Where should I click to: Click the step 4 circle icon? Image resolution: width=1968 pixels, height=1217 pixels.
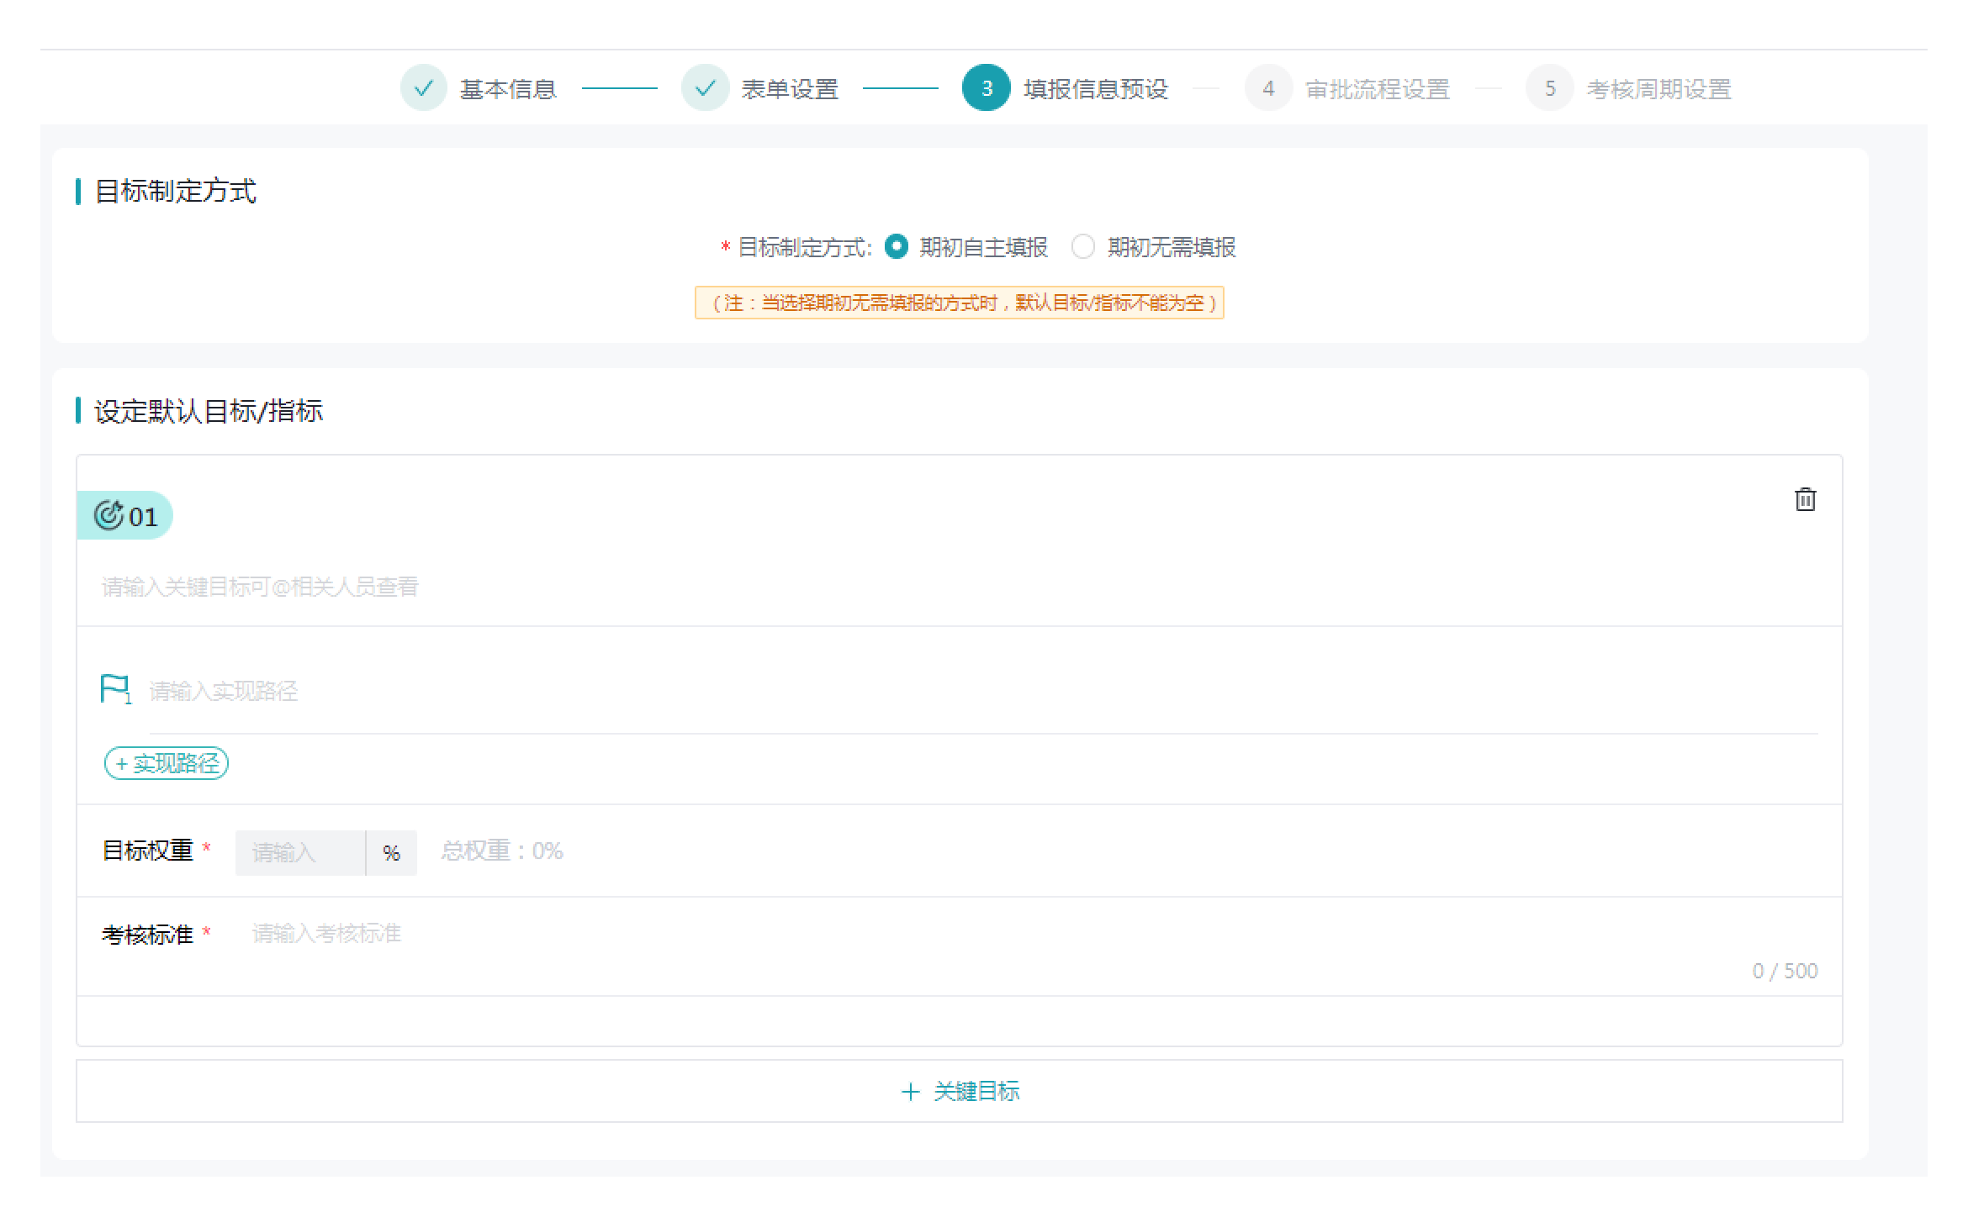pyautogui.click(x=1267, y=88)
